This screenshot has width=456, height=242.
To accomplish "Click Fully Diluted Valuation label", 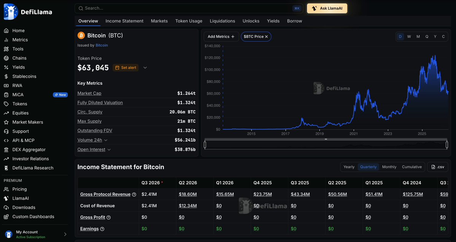I will (100, 103).
